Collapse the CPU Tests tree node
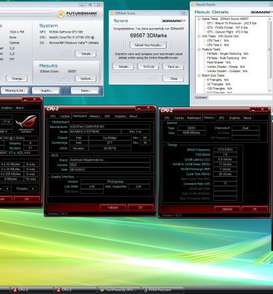The height and width of the screenshot is (294, 273). coord(199,36)
